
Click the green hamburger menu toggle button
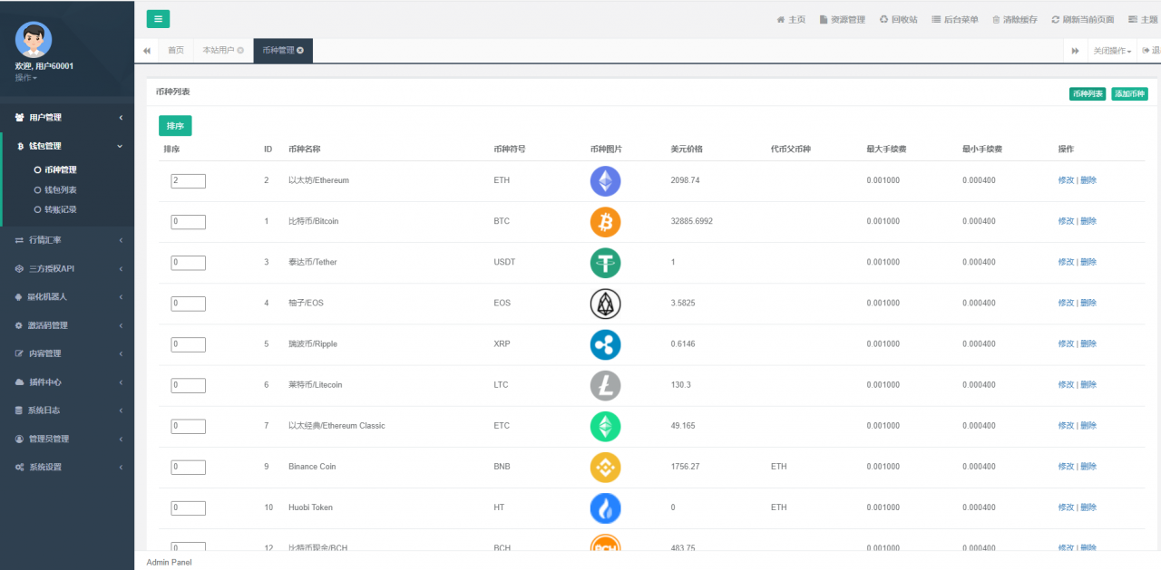(x=158, y=19)
